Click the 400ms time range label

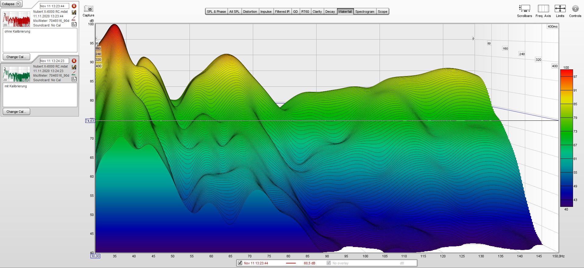coord(553,26)
